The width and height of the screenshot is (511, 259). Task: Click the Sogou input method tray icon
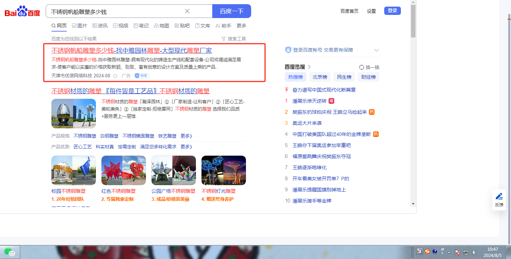(427, 251)
